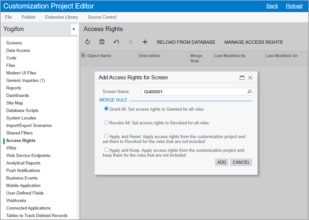309x220 pixels.
Task: Click the Reload link in header
Action: tap(294, 6)
